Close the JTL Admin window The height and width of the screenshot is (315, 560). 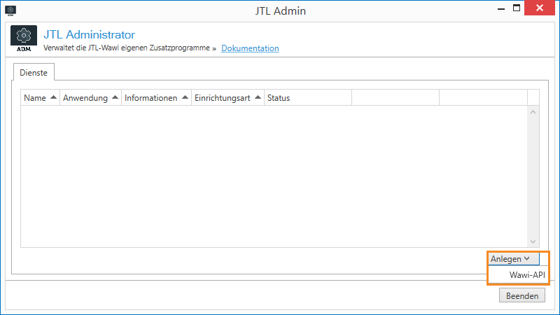(541, 8)
